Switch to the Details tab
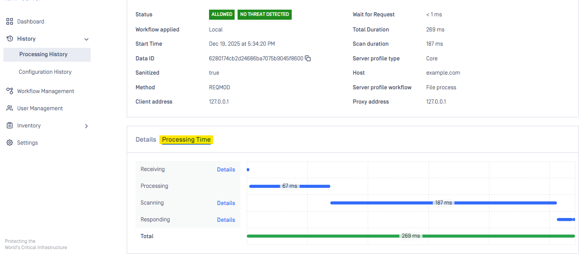Screen dimensions: 583x257 click(x=146, y=140)
